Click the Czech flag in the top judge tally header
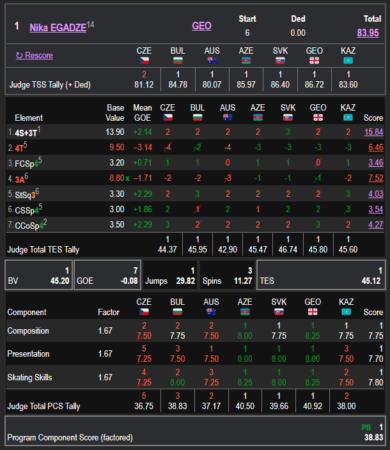This screenshot has width=390, height=450. pyautogui.click(x=144, y=60)
